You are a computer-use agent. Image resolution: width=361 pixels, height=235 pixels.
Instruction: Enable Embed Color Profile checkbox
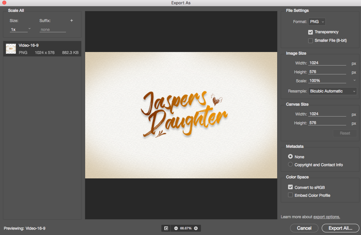point(290,195)
